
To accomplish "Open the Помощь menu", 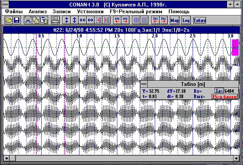I will point(179,12).
